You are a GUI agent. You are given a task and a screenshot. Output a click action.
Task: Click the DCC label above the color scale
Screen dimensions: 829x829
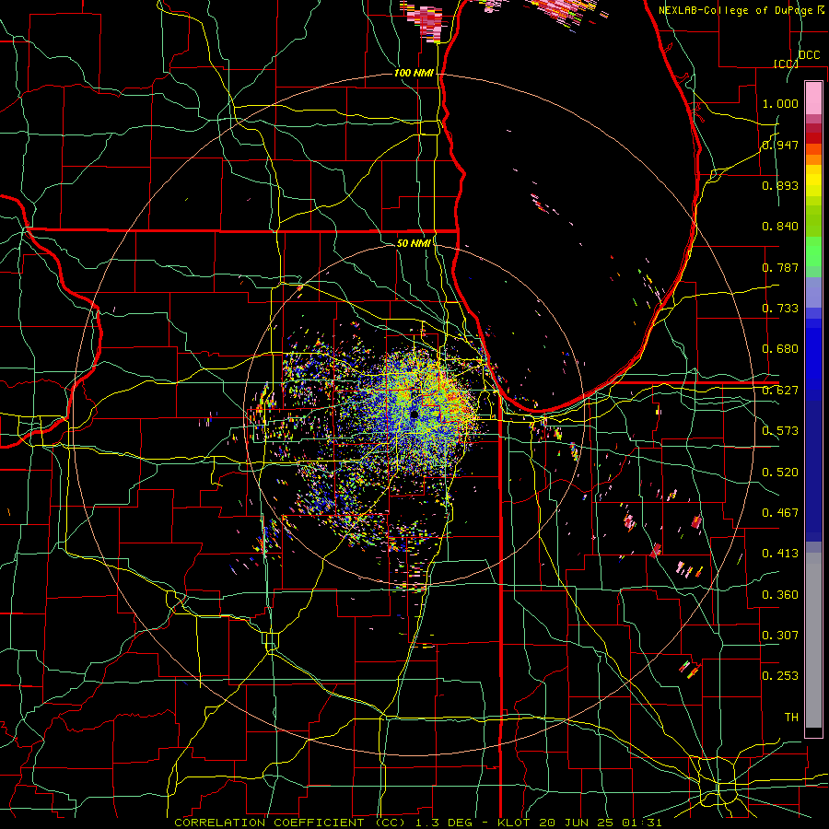point(809,55)
